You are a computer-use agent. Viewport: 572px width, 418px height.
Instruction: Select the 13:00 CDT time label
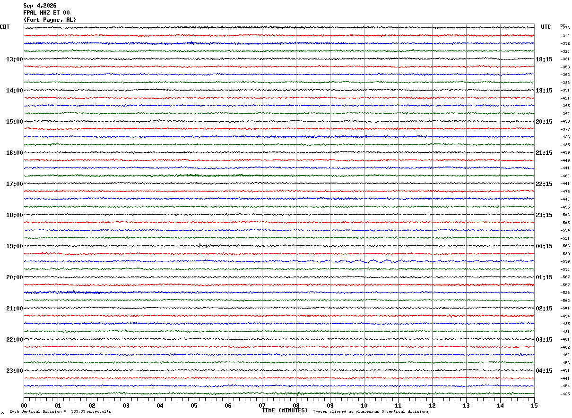[14, 59]
